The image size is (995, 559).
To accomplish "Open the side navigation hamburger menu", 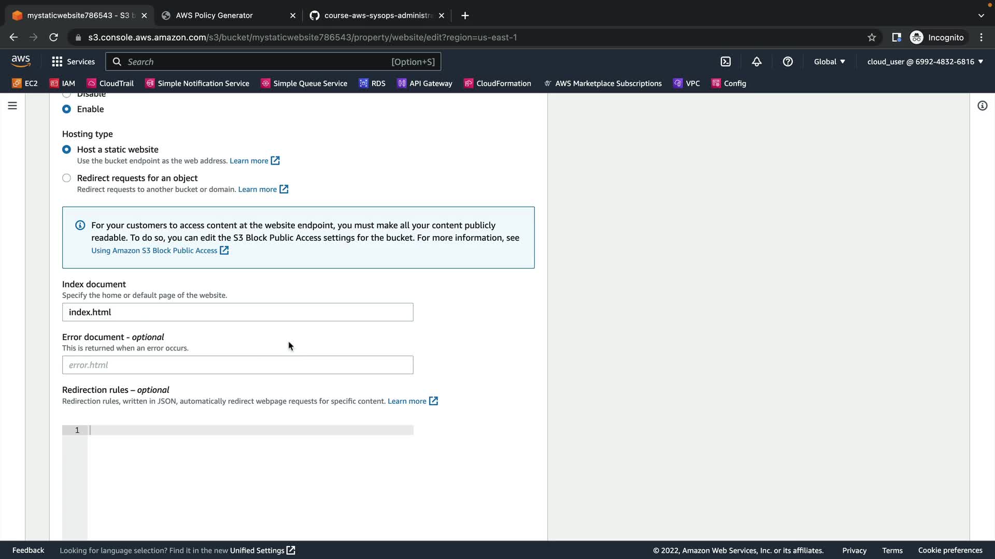I will coord(12,106).
